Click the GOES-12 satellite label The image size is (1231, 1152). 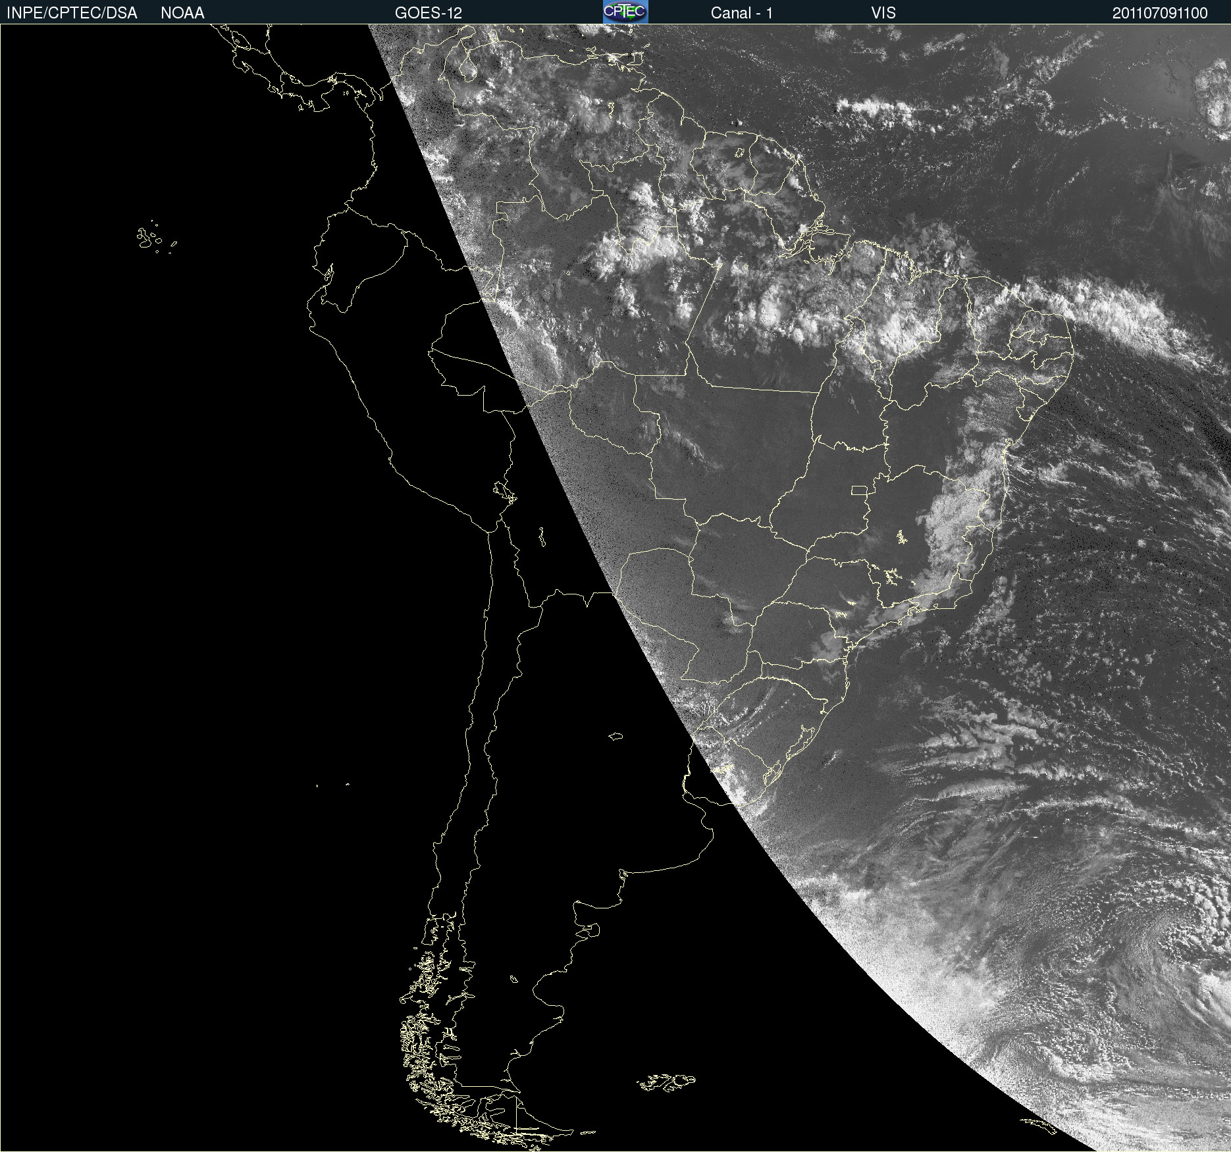coord(429,13)
